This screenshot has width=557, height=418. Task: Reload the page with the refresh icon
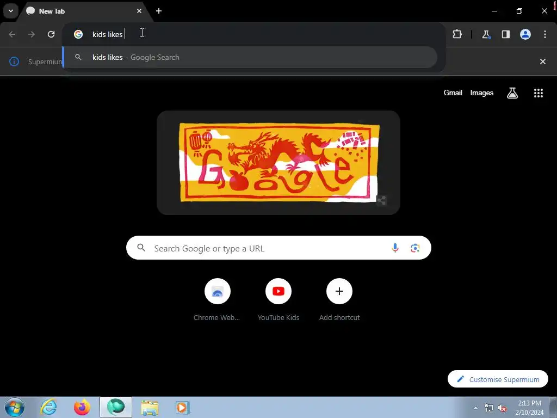coord(51,34)
